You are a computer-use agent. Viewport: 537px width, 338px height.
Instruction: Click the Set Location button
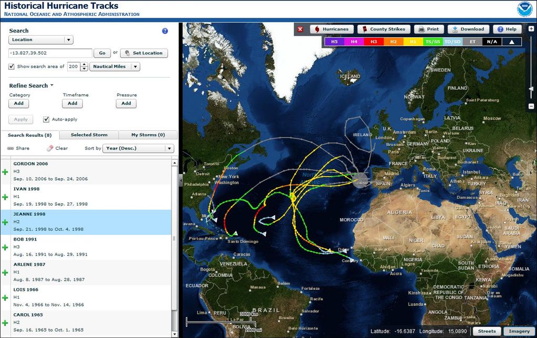pos(144,53)
